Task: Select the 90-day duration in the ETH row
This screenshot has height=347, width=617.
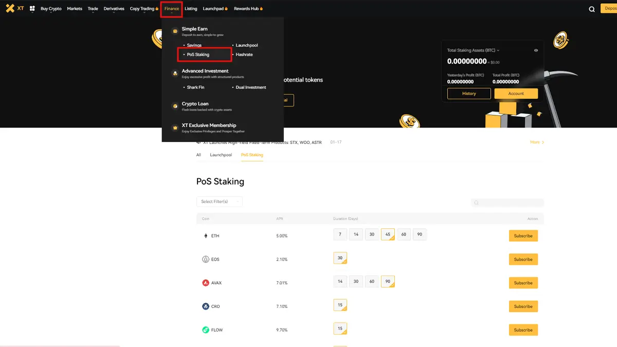Action: pyautogui.click(x=420, y=234)
